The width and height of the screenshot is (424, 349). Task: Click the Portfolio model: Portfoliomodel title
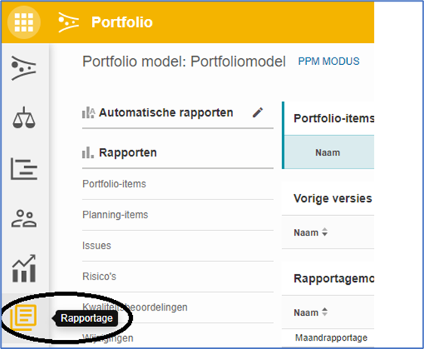pyautogui.click(x=184, y=61)
